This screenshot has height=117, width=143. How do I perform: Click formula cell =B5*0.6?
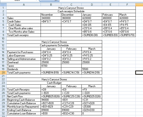(92, 32)
